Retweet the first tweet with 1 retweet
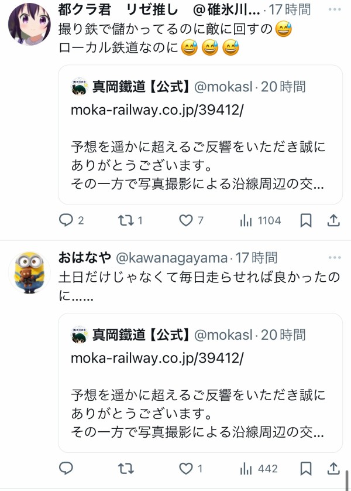 pyautogui.click(x=130, y=220)
